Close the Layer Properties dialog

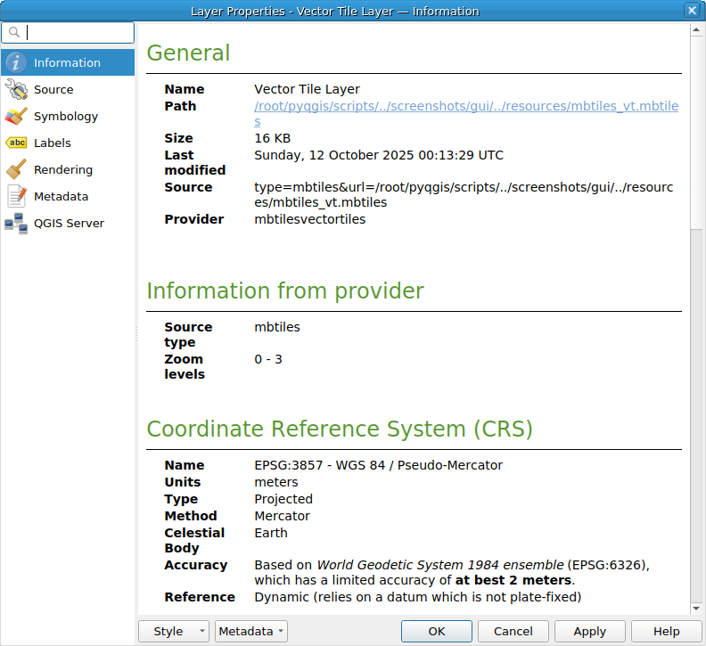pos(691,11)
